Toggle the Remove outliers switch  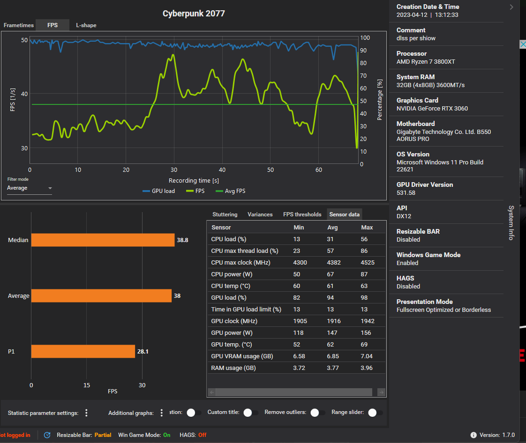point(317,413)
